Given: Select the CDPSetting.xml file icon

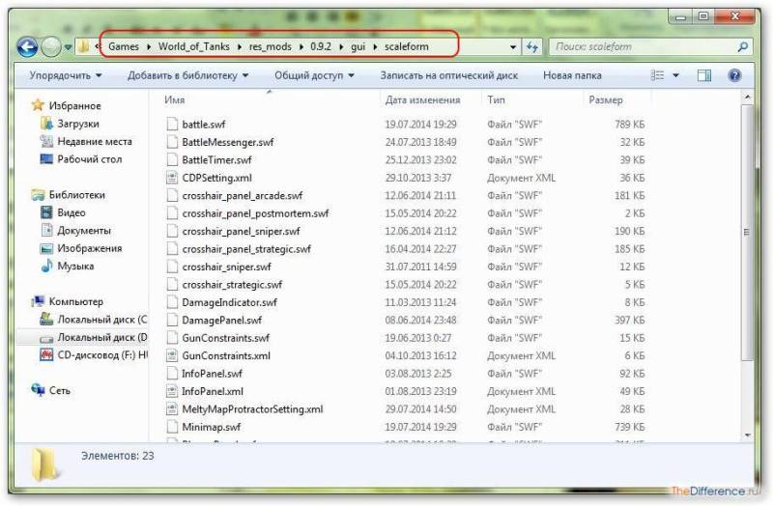Looking at the screenshot, I should tap(172, 178).
